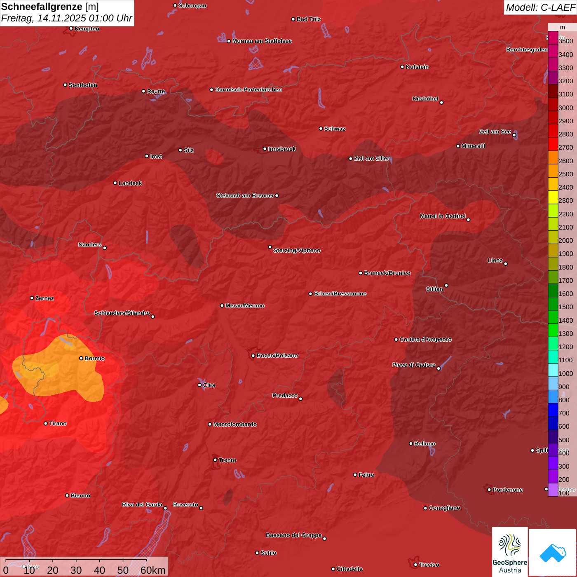Click the Predazzo city marker dot
Image resolution: width=577 pixels, height=577 pixels.
tap(300, 399)
